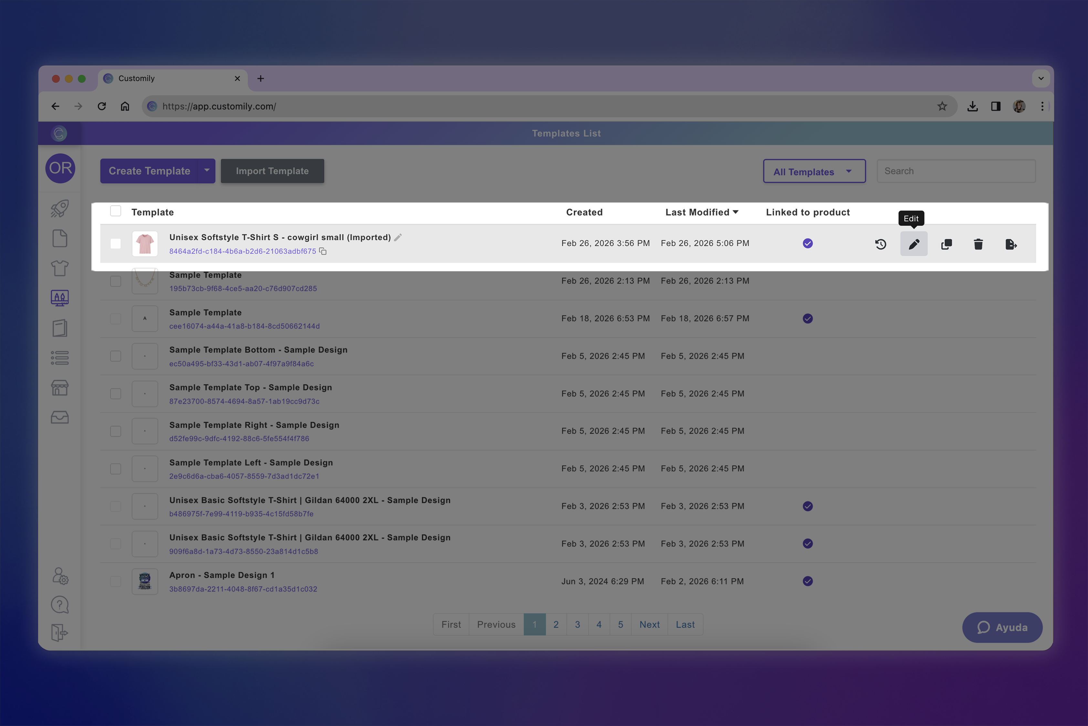Open the t-shirt products sidebar icon
Viewport: 1088px width, 726px height.
click(x=60, y=268)
